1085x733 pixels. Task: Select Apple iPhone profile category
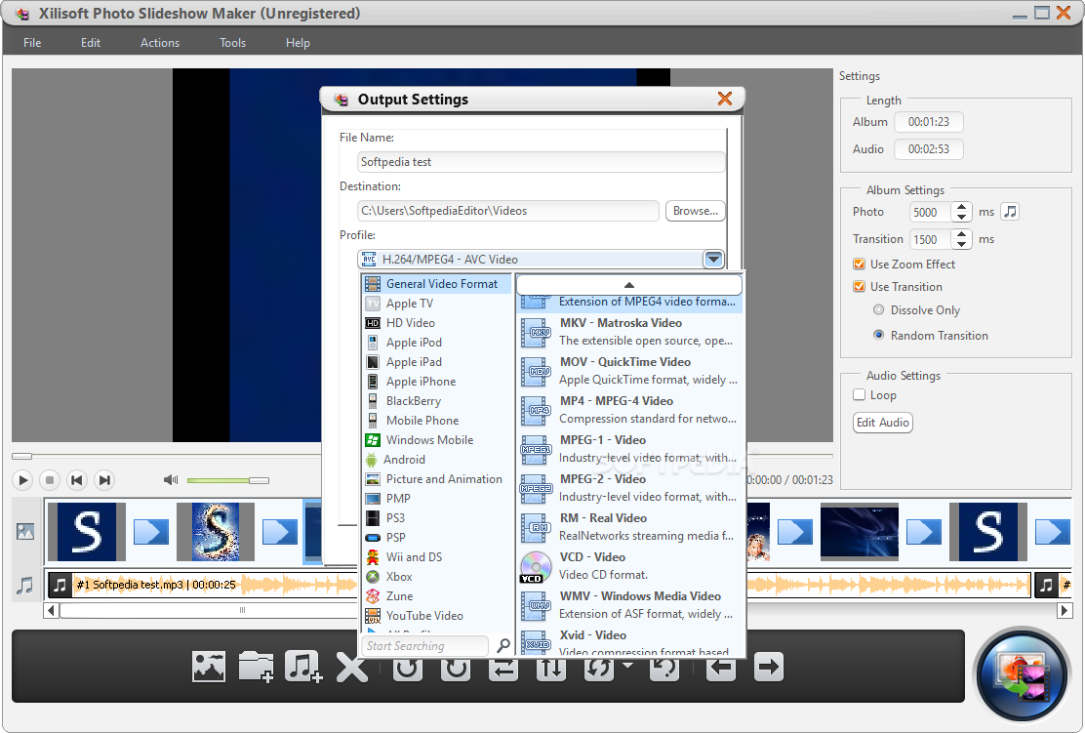(436, 382)
